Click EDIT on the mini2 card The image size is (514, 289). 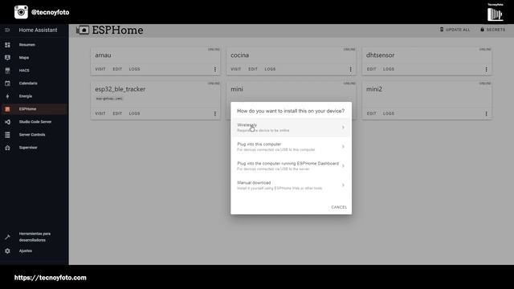(371, 114)
